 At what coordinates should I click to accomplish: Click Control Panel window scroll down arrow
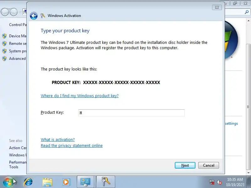[x=248, y=173]
